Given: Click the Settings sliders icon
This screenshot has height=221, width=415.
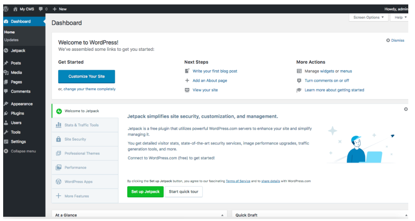Looking at the screenshot, I should (x=6, y=141).
